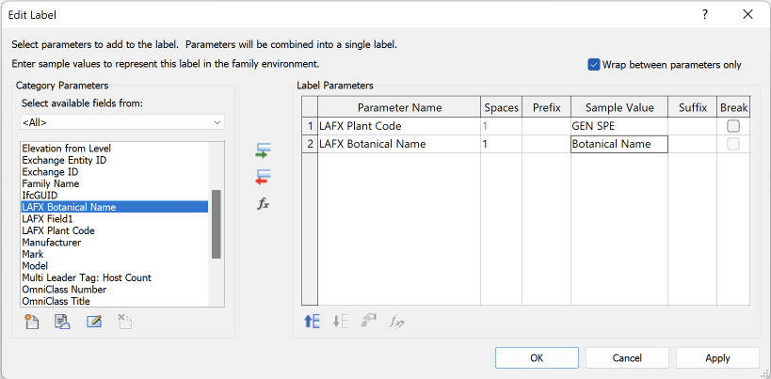Screen dimensions: 771x379
Task: Open shared parameter icon below the list
Action: pos(62,322)
